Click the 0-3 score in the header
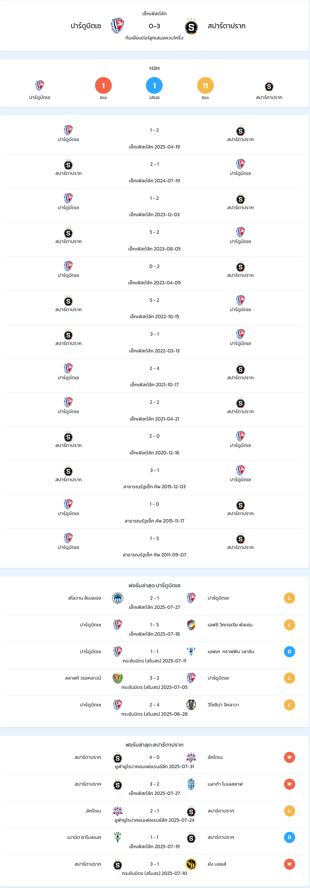This screenshot has width=310, height=888. (x=154, y=26)
